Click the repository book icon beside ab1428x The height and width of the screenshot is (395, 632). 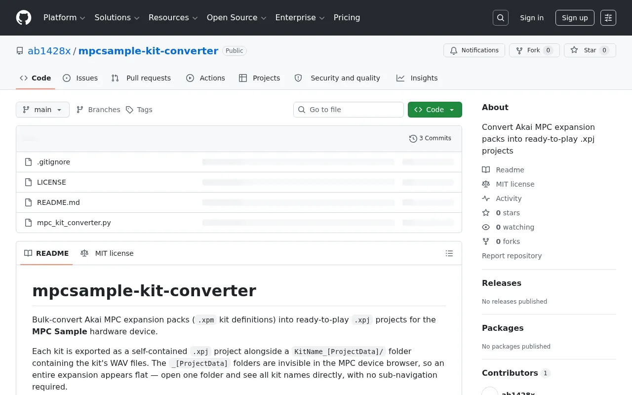click(x=20, y=51)
